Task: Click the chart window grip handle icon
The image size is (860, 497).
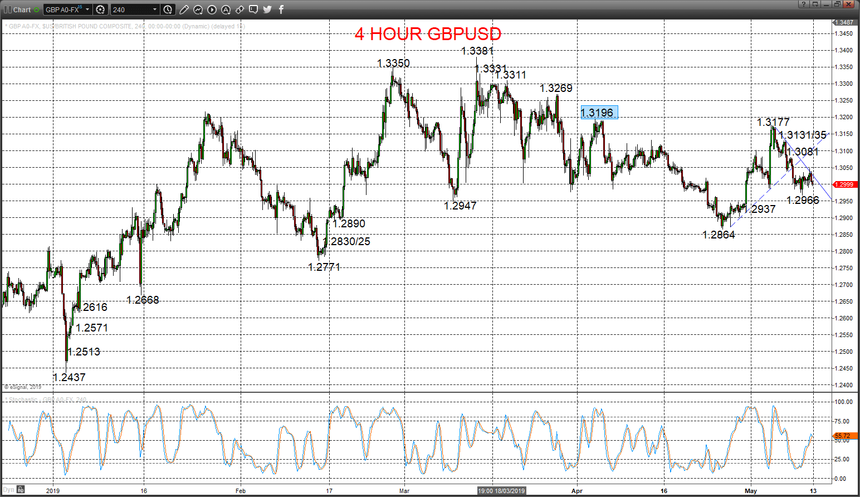Action: [7, 9]
